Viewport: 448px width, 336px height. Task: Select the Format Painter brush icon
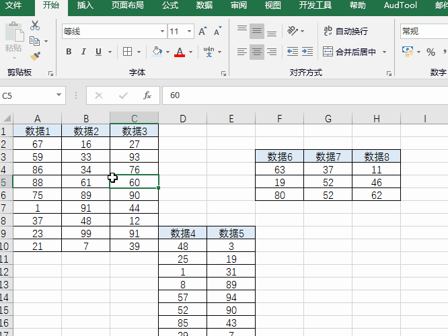[x=35, y=56]
